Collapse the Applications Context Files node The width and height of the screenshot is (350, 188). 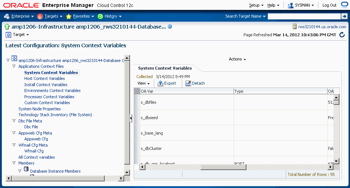point(14,66)
